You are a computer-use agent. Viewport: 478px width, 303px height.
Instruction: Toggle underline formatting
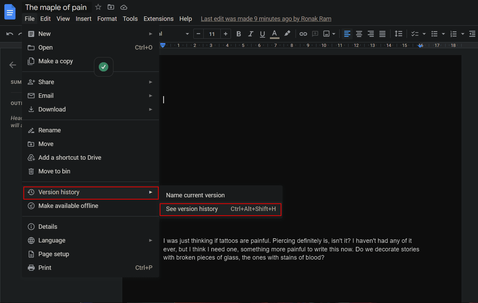pyautogui.click(x=262, y=34)
